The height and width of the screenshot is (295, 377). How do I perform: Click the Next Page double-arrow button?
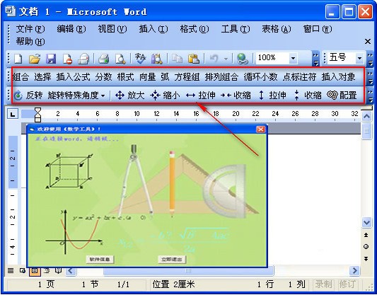[x=366, y=259]
